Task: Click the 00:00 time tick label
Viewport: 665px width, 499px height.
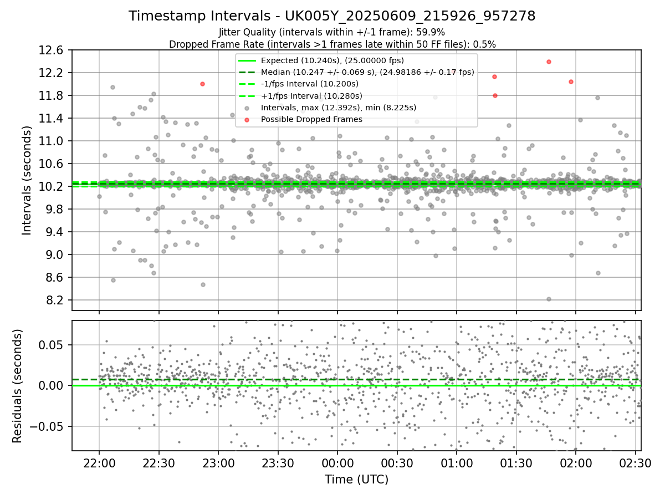Action: [337, 463]
